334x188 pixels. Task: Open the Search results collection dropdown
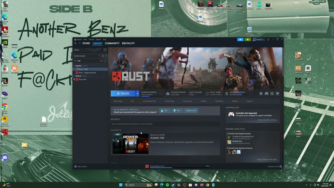(x=87, y=56)
